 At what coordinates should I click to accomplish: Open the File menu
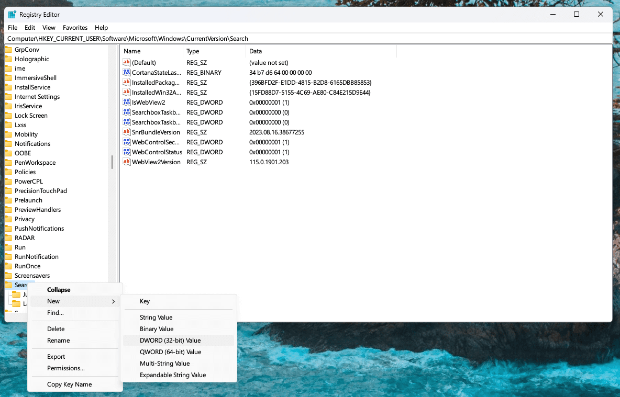[13, 28]
